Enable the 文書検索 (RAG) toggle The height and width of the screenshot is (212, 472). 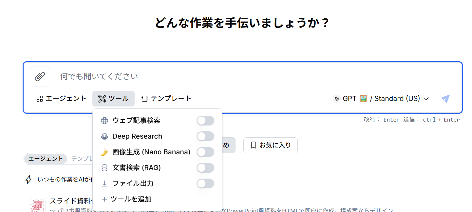[x=205, y=168]
